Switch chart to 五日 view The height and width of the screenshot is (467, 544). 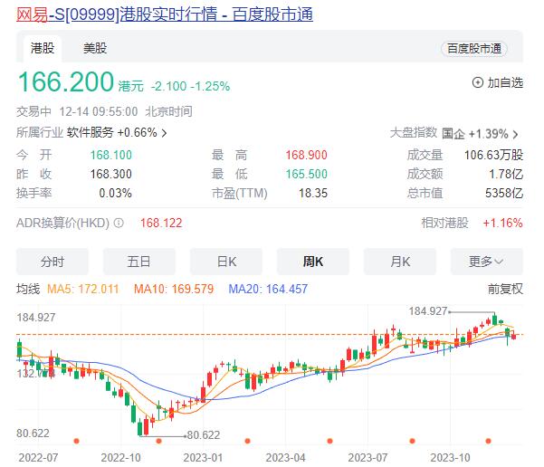[x=138, y=262]
